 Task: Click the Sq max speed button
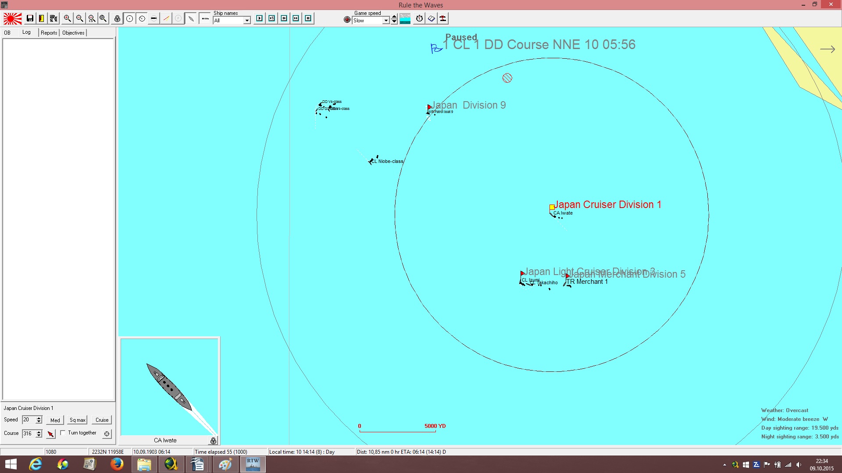(78, 420)
